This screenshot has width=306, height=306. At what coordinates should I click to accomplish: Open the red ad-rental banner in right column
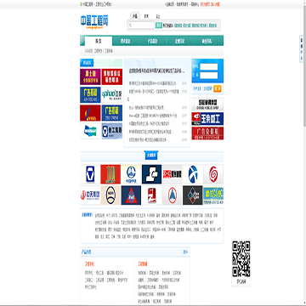(207, 133)
